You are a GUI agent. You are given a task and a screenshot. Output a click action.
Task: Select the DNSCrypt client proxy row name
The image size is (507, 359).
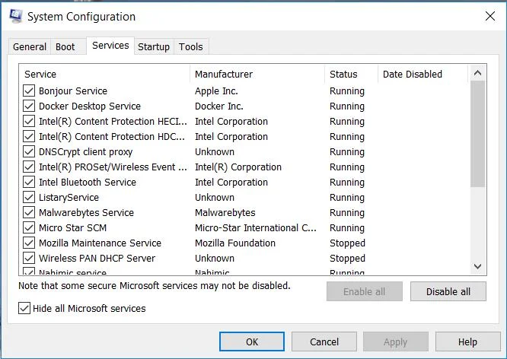[86, 152]
